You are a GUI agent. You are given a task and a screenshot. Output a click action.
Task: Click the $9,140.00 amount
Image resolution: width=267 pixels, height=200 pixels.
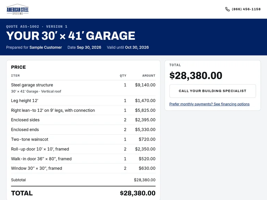(x=145, y=85)
